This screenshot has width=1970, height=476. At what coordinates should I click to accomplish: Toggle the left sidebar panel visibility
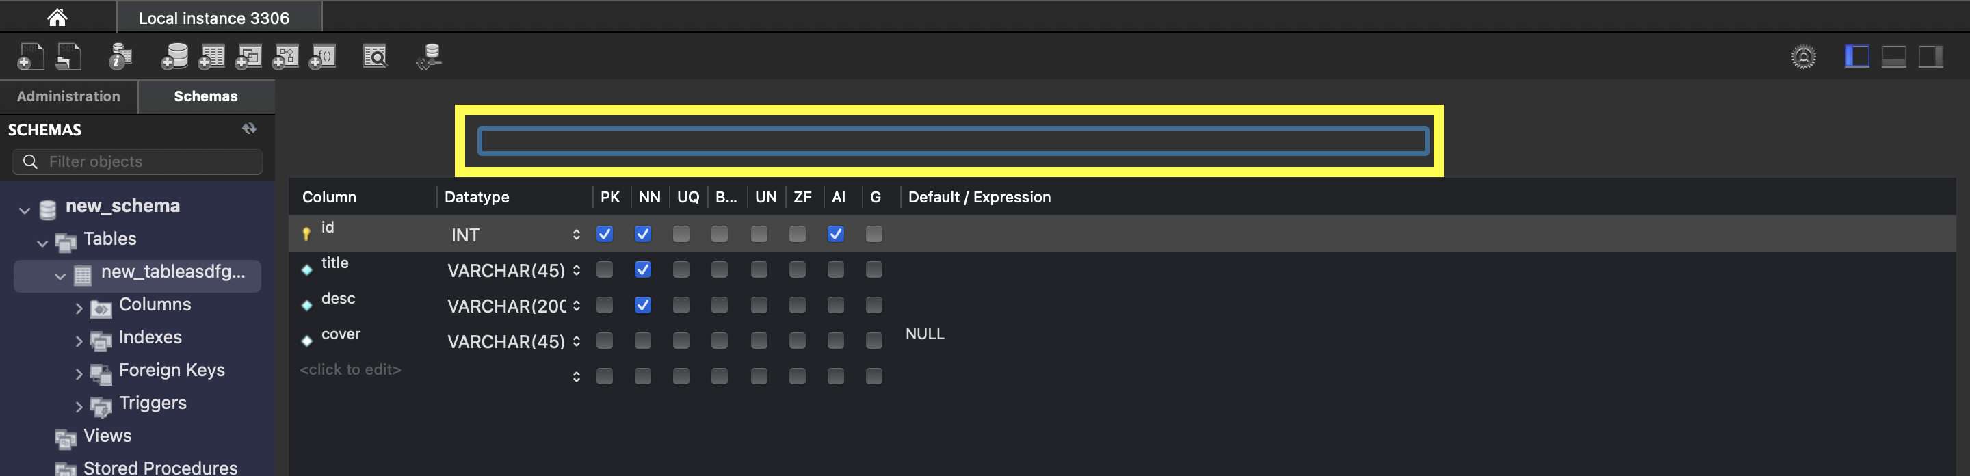[x=1856, y=57]
